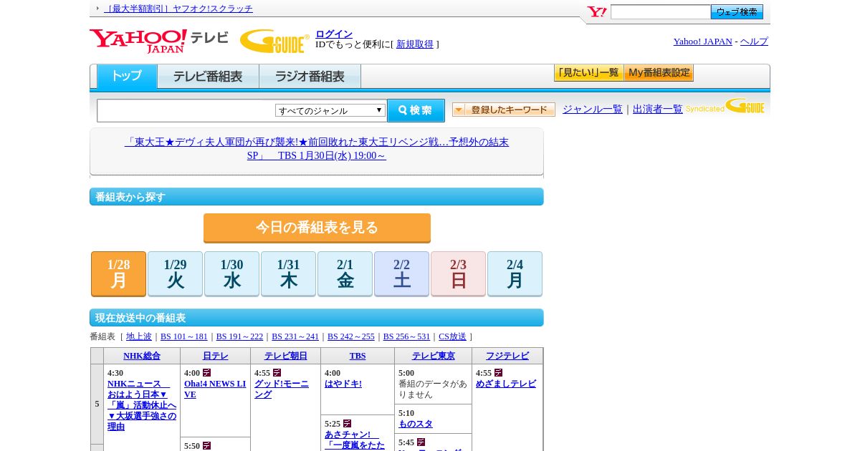Open the ジャンル一覧 link
Image resolution: width=860 pixels, height=451 pixels.
pyautogui.click(x=592, y=110)
